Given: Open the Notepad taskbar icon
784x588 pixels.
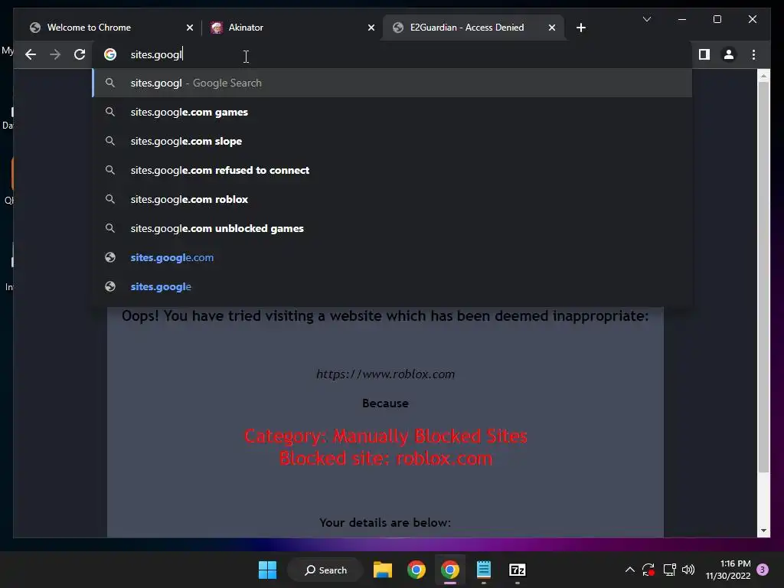Looking at the screenshot, I should (484, 570).
